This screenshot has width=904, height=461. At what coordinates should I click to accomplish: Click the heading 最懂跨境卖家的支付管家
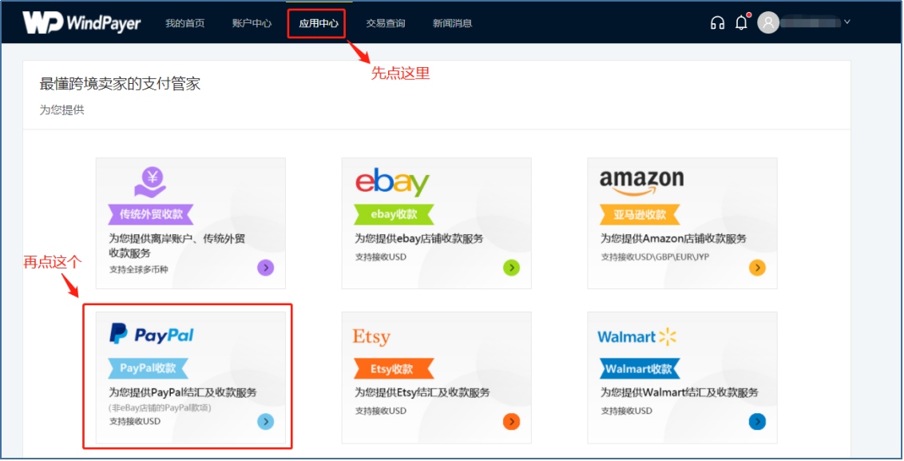120,84
